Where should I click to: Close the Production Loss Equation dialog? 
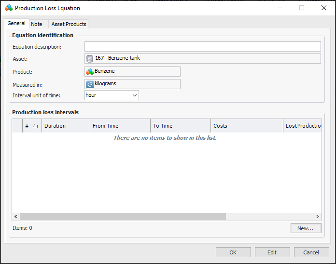(x=324, y=8)
